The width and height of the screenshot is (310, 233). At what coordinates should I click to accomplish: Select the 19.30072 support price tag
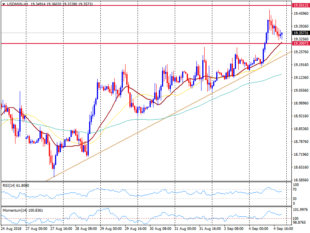point(301,43)
